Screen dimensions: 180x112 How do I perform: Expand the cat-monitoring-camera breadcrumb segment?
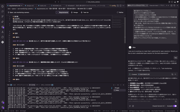click(25, 9)
